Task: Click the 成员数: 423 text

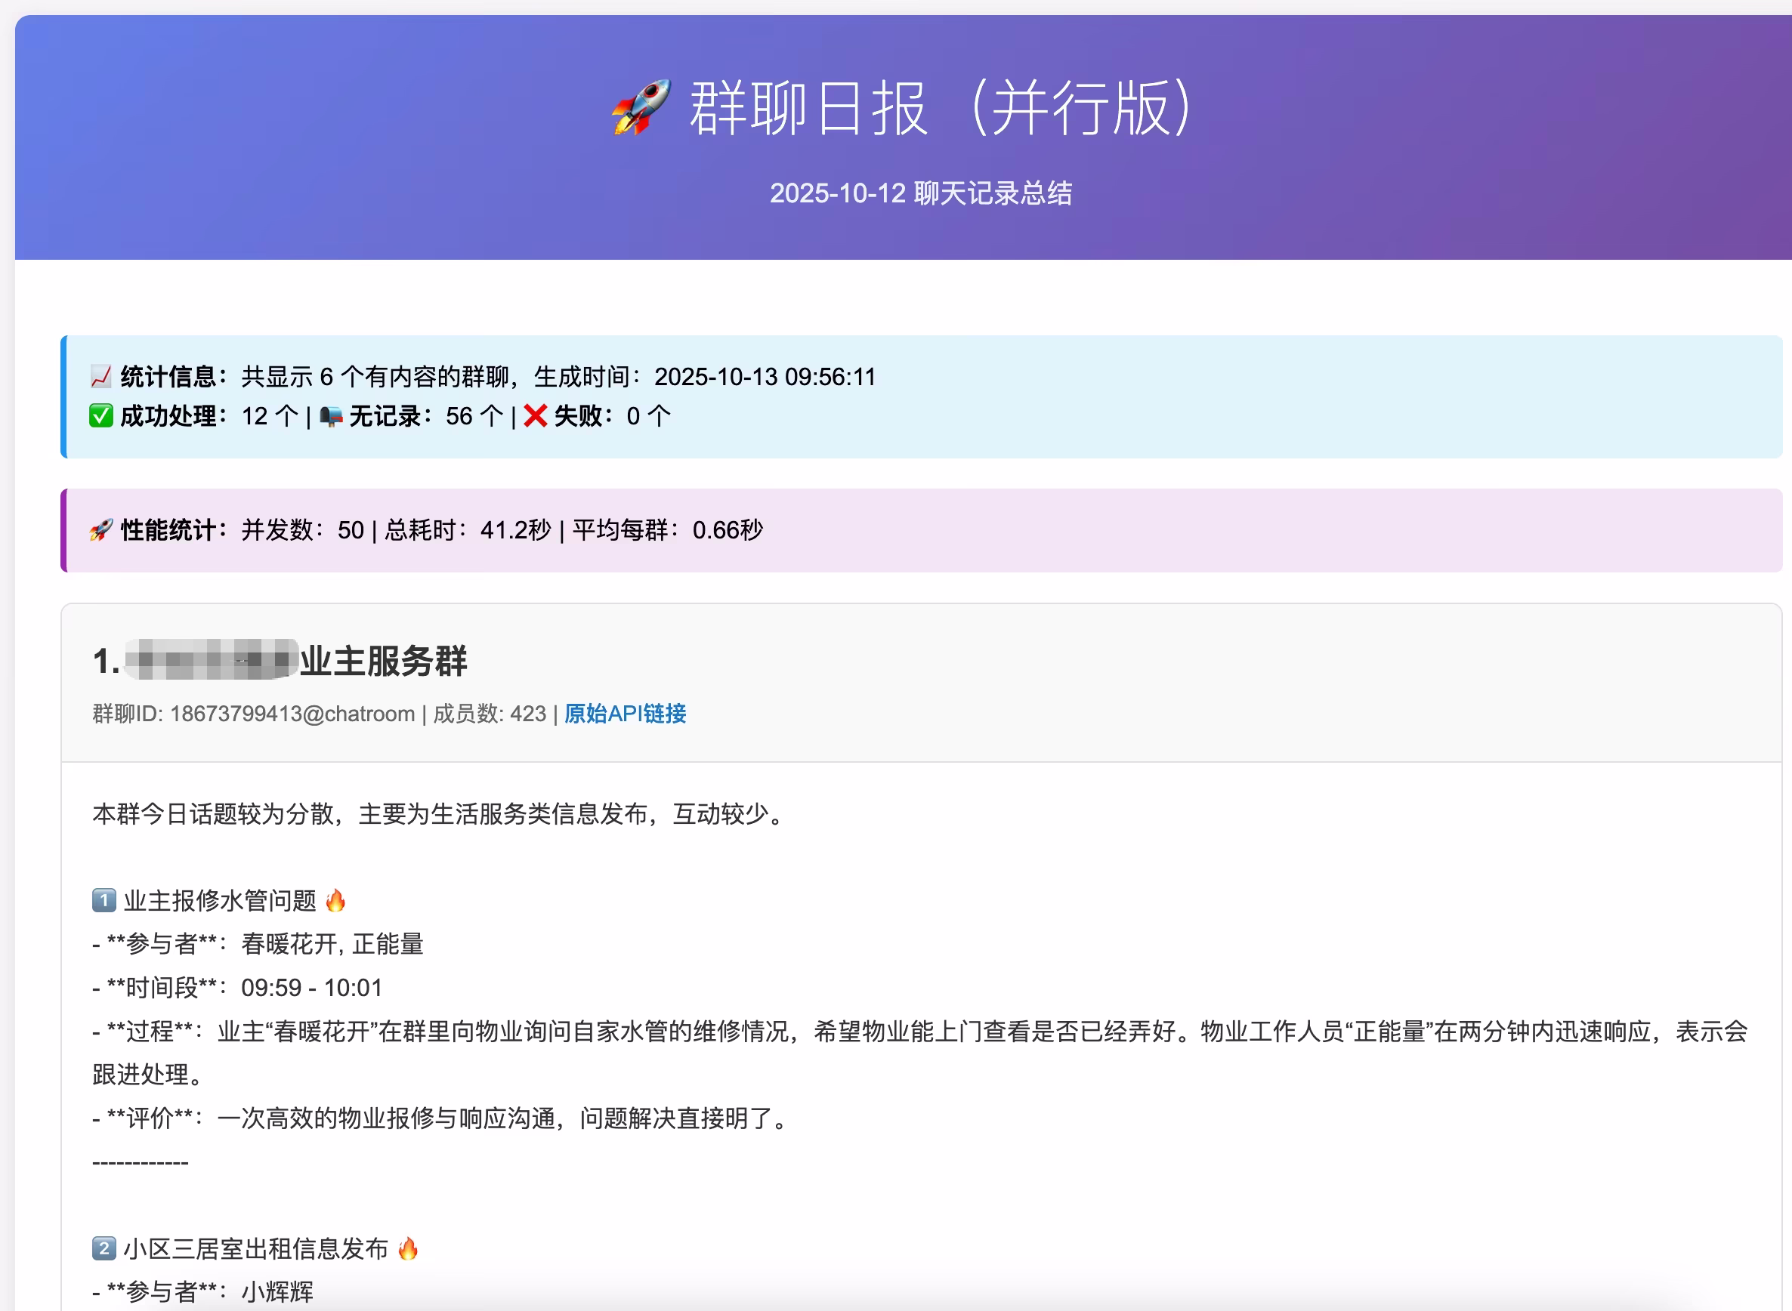Action: [489, 714]
